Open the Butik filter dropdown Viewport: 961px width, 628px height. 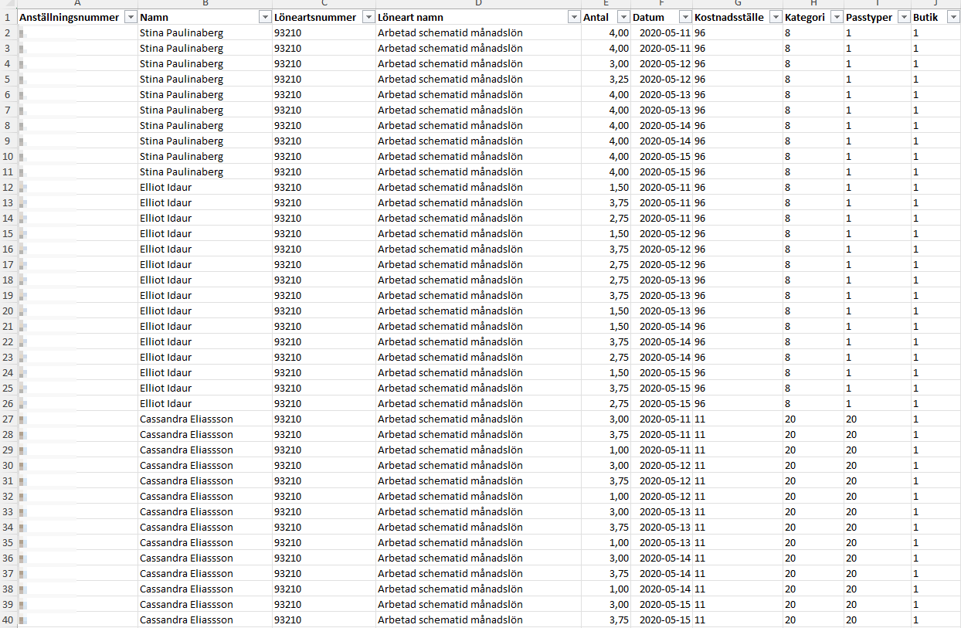coord(954,17)
